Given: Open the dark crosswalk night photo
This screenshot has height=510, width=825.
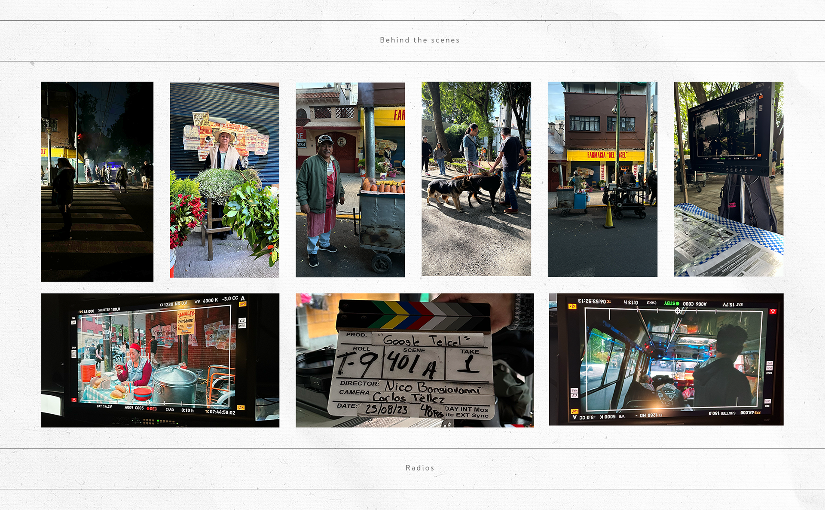Looking at the screenshot, I should pos(97,181).
